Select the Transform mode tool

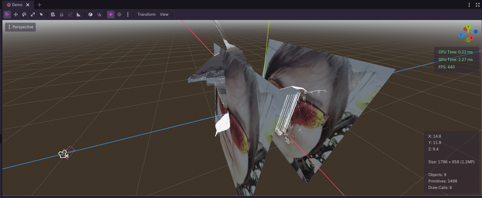7,14
